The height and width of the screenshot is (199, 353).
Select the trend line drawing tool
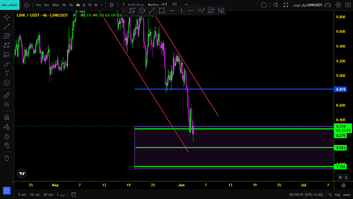(x=7, y=27)
